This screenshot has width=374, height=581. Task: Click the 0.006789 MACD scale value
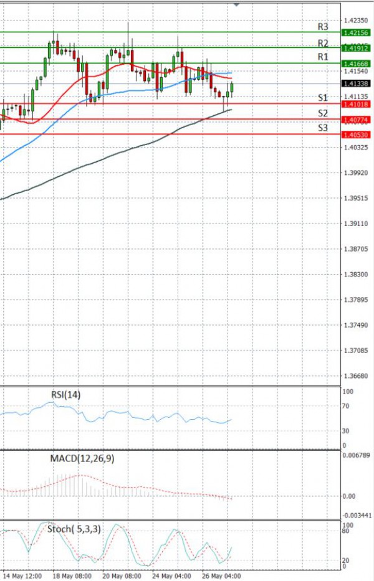(x=355, y=455)
